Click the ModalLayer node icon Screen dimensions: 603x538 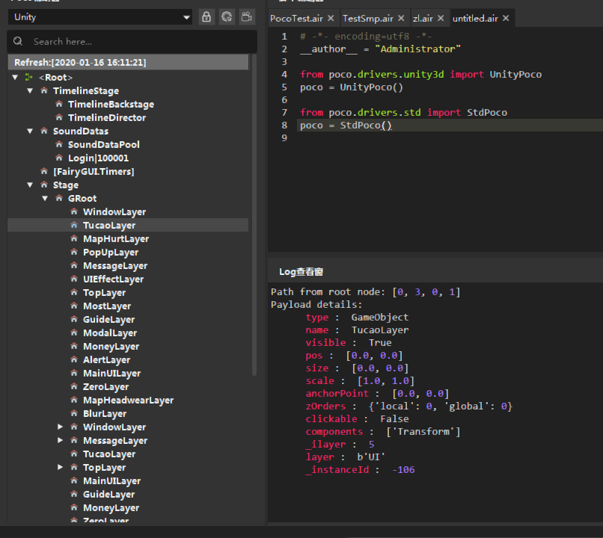pos(74,333)
